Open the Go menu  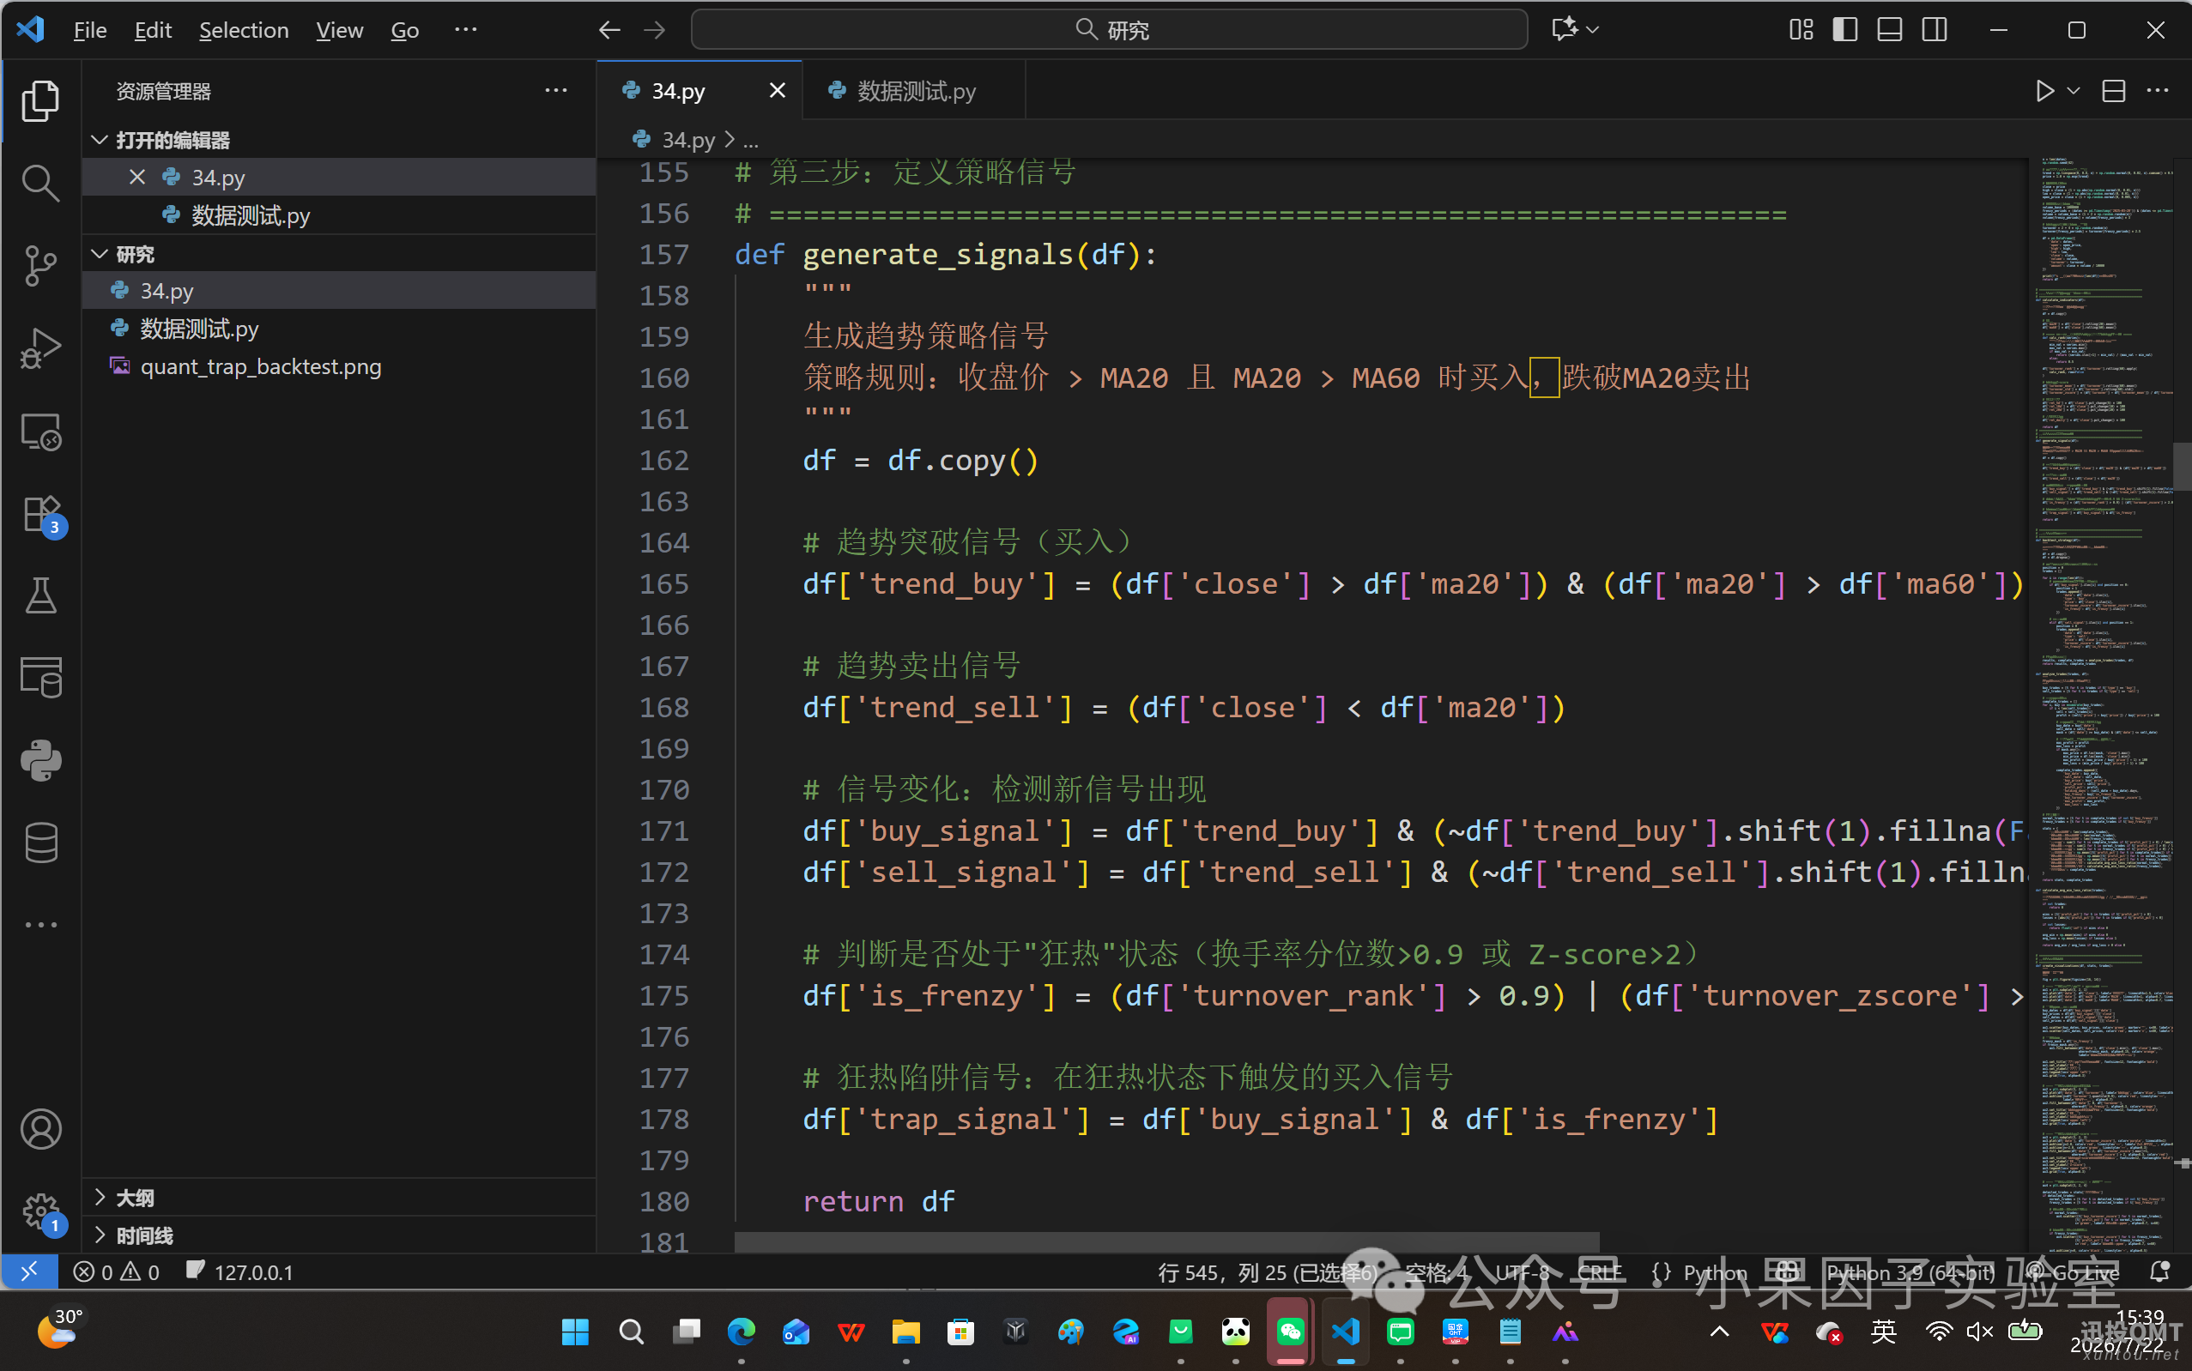coord(404,30)
